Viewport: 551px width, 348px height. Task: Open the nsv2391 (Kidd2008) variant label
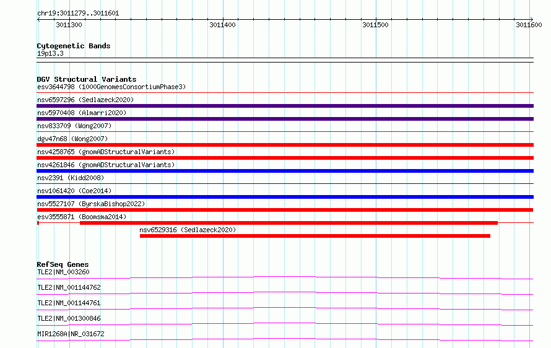(x=71, y=178)
